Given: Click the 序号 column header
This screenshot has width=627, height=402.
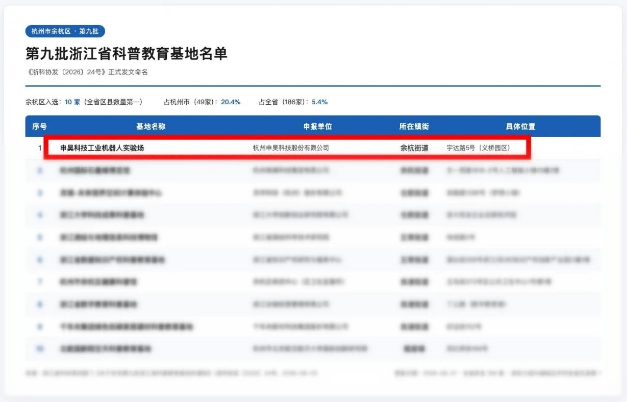Looking at the screenshot, I should (40, 127).
